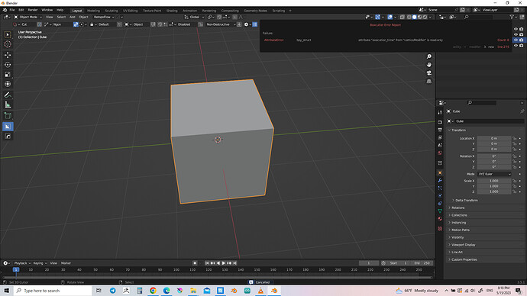Select the Measure tool
The image size is (527, 296).
pos(8,105)
